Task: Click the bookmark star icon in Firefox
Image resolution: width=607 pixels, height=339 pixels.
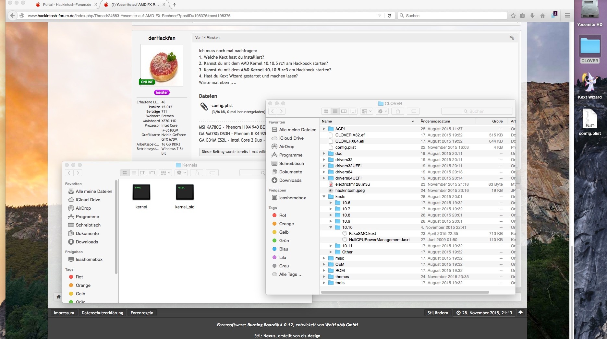Action: click(x=513, y=16)
